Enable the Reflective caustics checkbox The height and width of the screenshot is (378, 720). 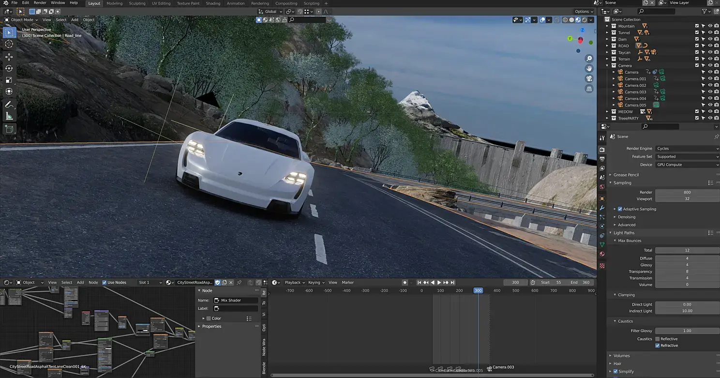(657, 339)
